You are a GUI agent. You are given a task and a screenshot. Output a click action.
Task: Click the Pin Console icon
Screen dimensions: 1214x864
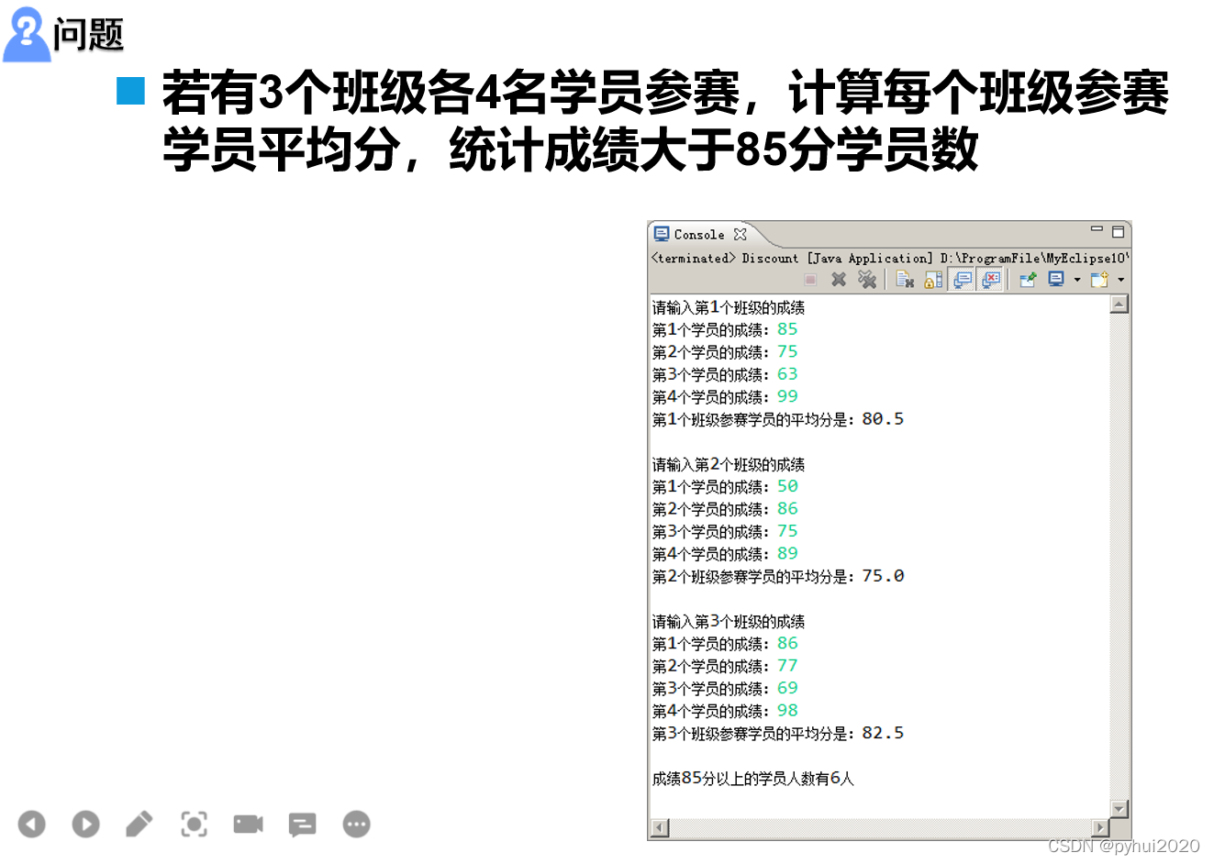coord(1028,280)
